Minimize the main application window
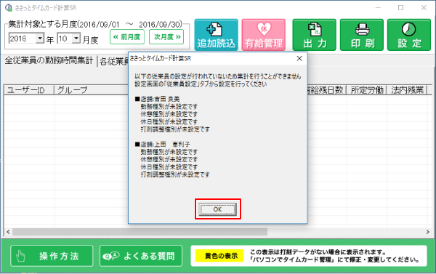 (378, 7)
